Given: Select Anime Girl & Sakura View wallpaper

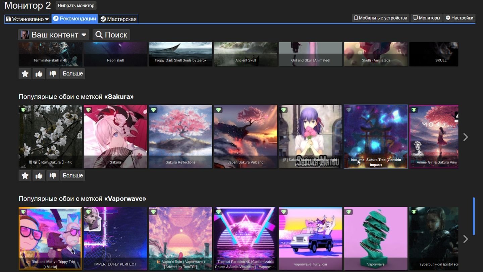Looking at the screenshot, I should click(434, 137).
